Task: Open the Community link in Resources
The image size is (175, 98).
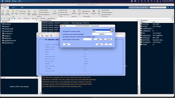Action: point(105,10)
